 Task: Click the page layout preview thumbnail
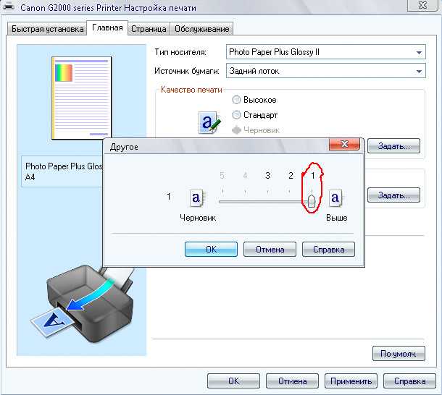pos(82,98)
